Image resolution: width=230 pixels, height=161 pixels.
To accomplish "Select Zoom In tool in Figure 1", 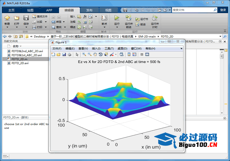I will click(x=84, y=54).
